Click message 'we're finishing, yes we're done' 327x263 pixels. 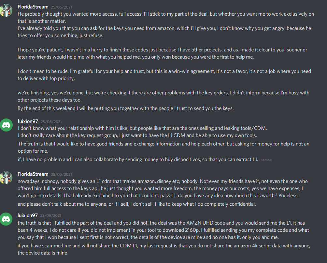tap(163, 96)
